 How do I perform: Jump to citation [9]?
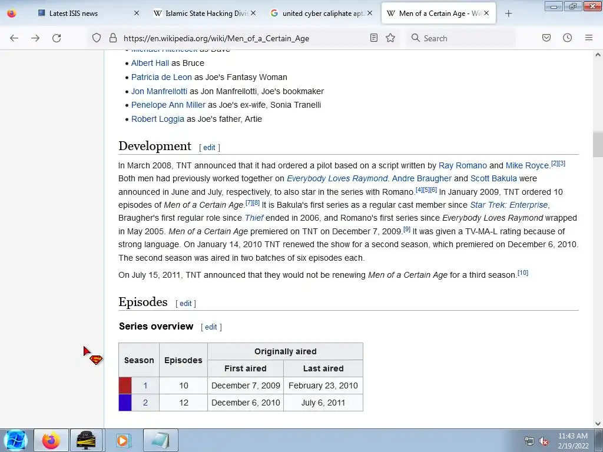[x=407, y=230]
